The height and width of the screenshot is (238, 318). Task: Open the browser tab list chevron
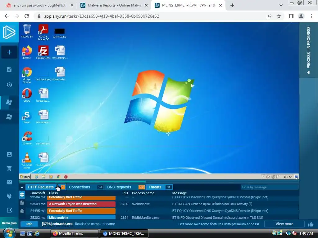281,5
